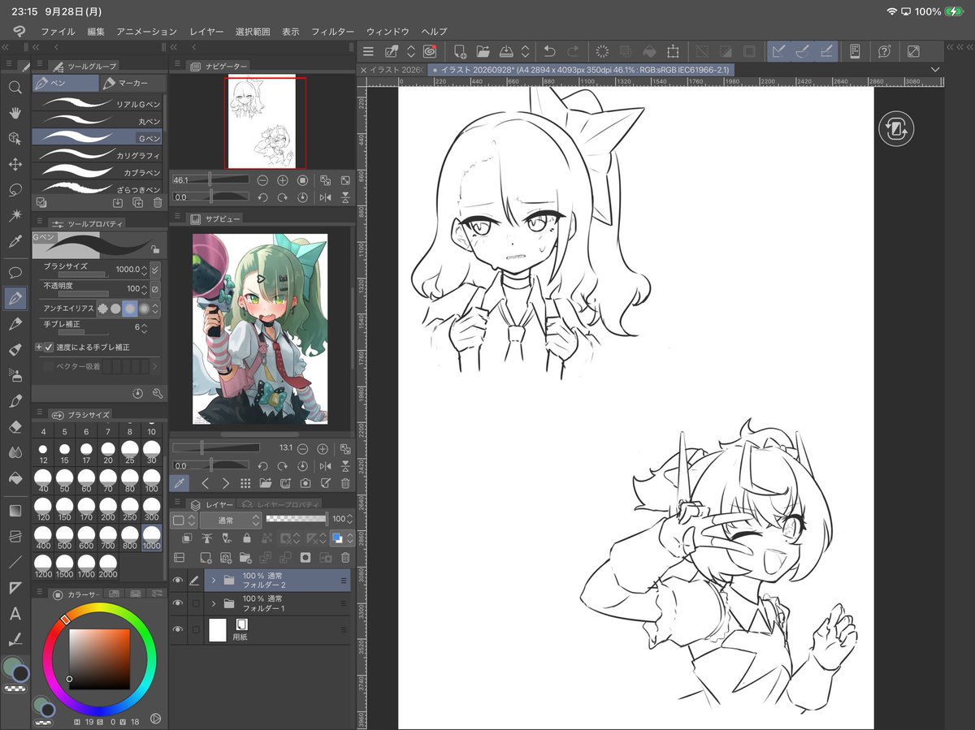Open the ファイル menu
975x730 pixels.
[58, 32]
